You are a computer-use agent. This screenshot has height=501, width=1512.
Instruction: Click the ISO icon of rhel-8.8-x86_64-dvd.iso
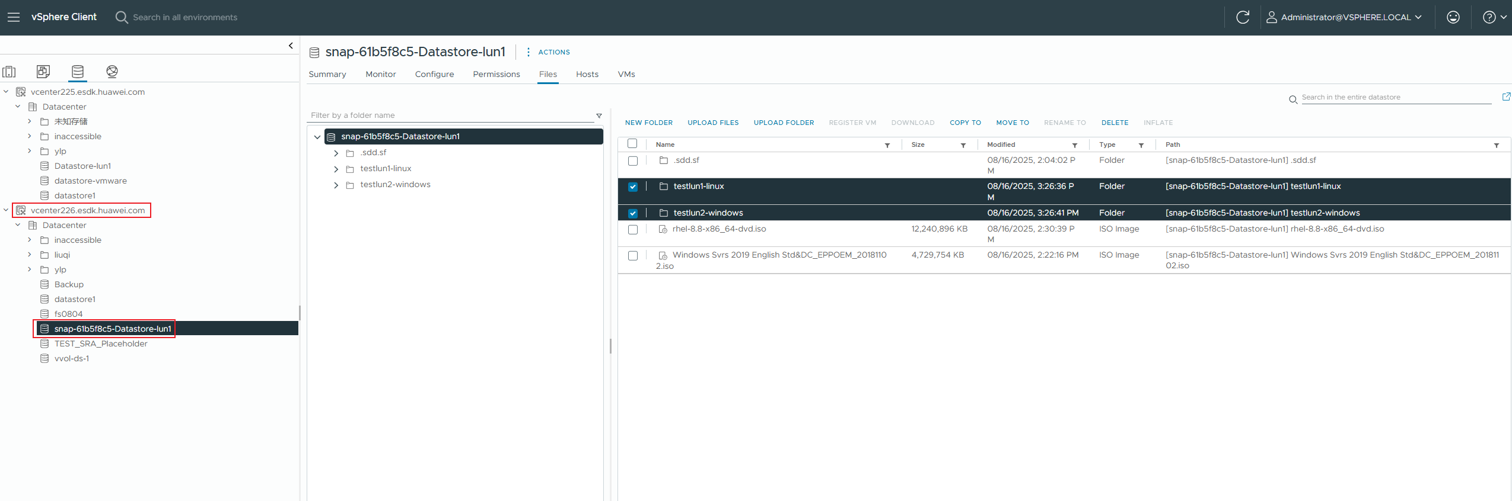click(663, 229)
